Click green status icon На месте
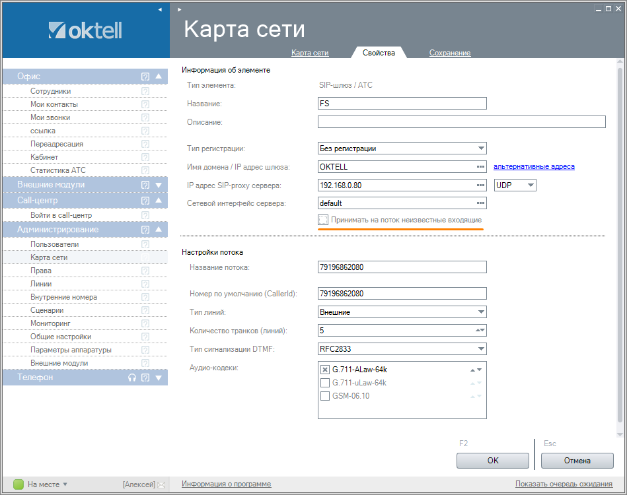 18,484
